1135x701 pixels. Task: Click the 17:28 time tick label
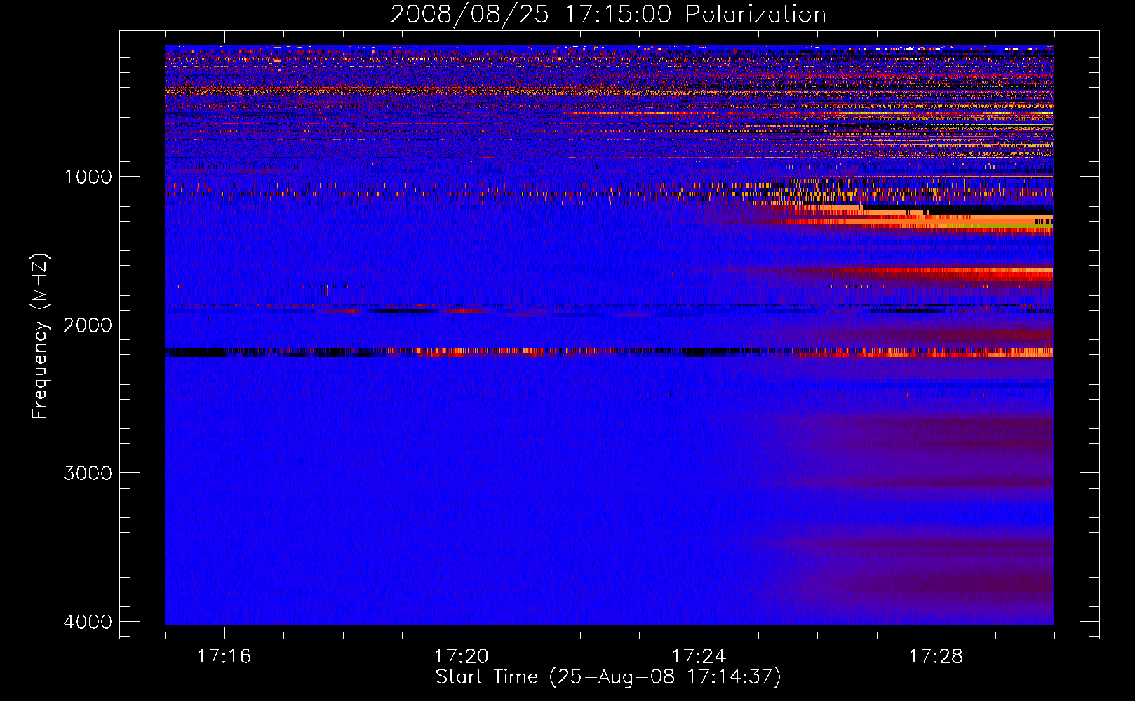coord(936,656)
